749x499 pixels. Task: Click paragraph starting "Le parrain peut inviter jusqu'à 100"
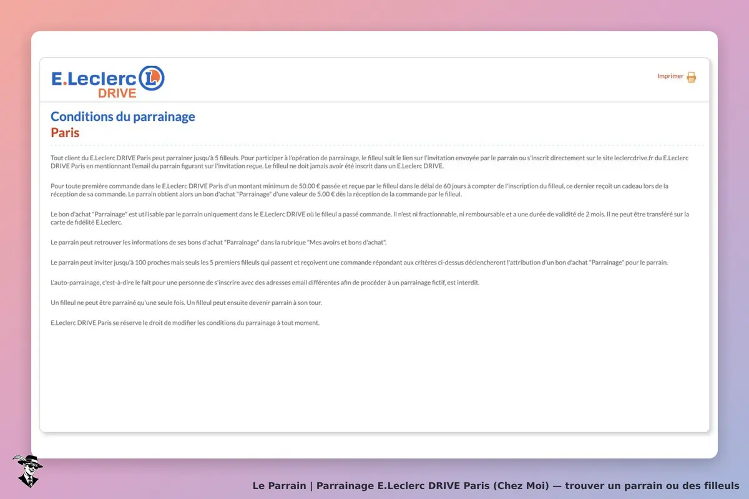[359, 263]
